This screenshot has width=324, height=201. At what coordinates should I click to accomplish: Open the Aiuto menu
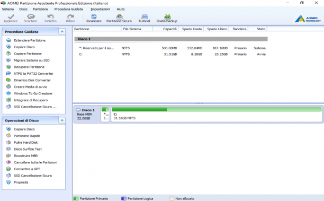pyautogui.click(x=121, y=9)
